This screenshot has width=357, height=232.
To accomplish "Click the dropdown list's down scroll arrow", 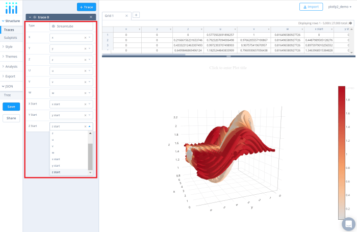I will click(90, 172).
